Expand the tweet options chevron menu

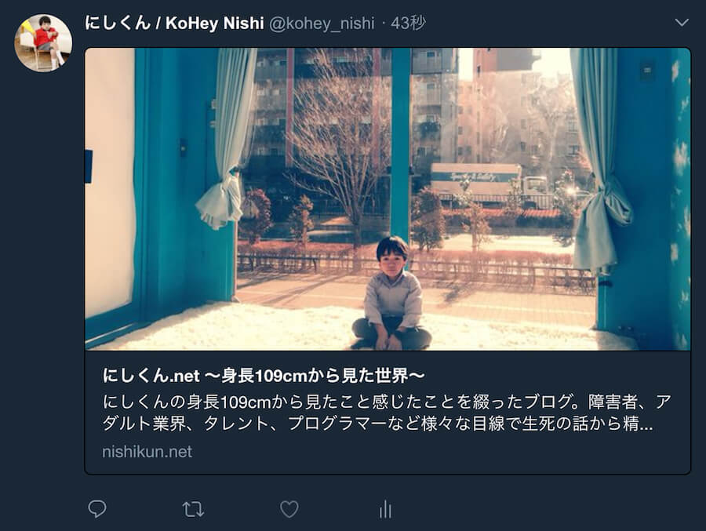[x=682, y=23]
